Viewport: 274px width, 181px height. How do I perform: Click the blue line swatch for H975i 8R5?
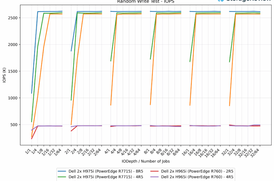point(62,171)
